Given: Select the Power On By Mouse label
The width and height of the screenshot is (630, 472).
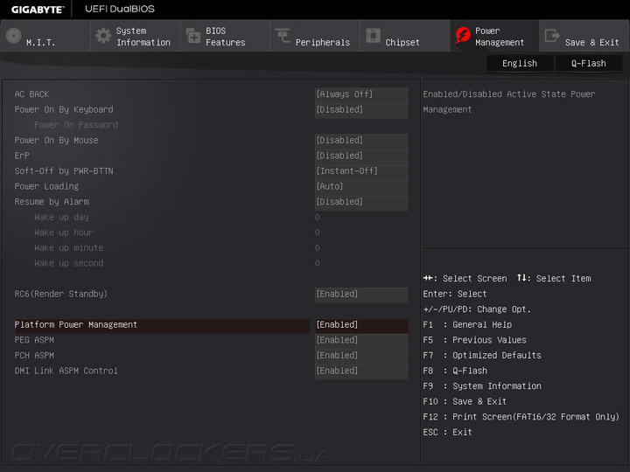Looking at the screenshot, I should click(x=56, y=141).
